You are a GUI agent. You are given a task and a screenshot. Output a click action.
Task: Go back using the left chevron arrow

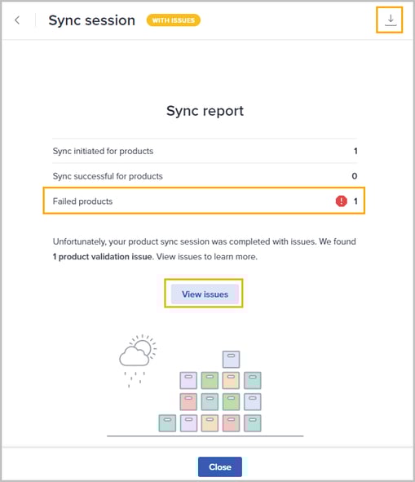[x=17, y=20]
